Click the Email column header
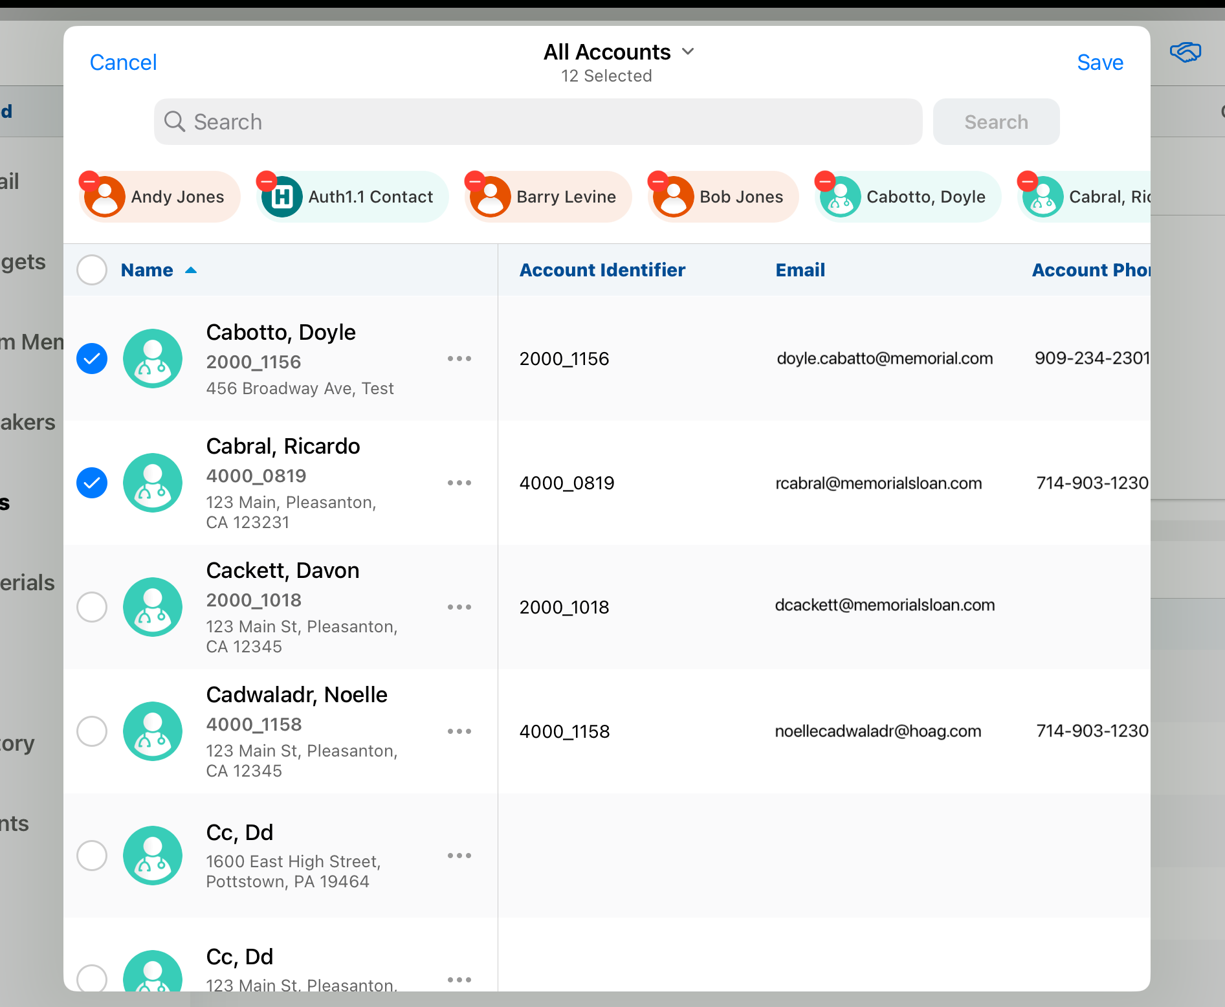 point(800,270)
